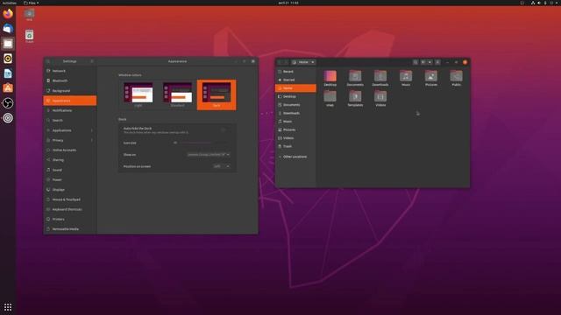Open the Public folder in Files
Screen dimensions: 561x315
tap(456, 78)
